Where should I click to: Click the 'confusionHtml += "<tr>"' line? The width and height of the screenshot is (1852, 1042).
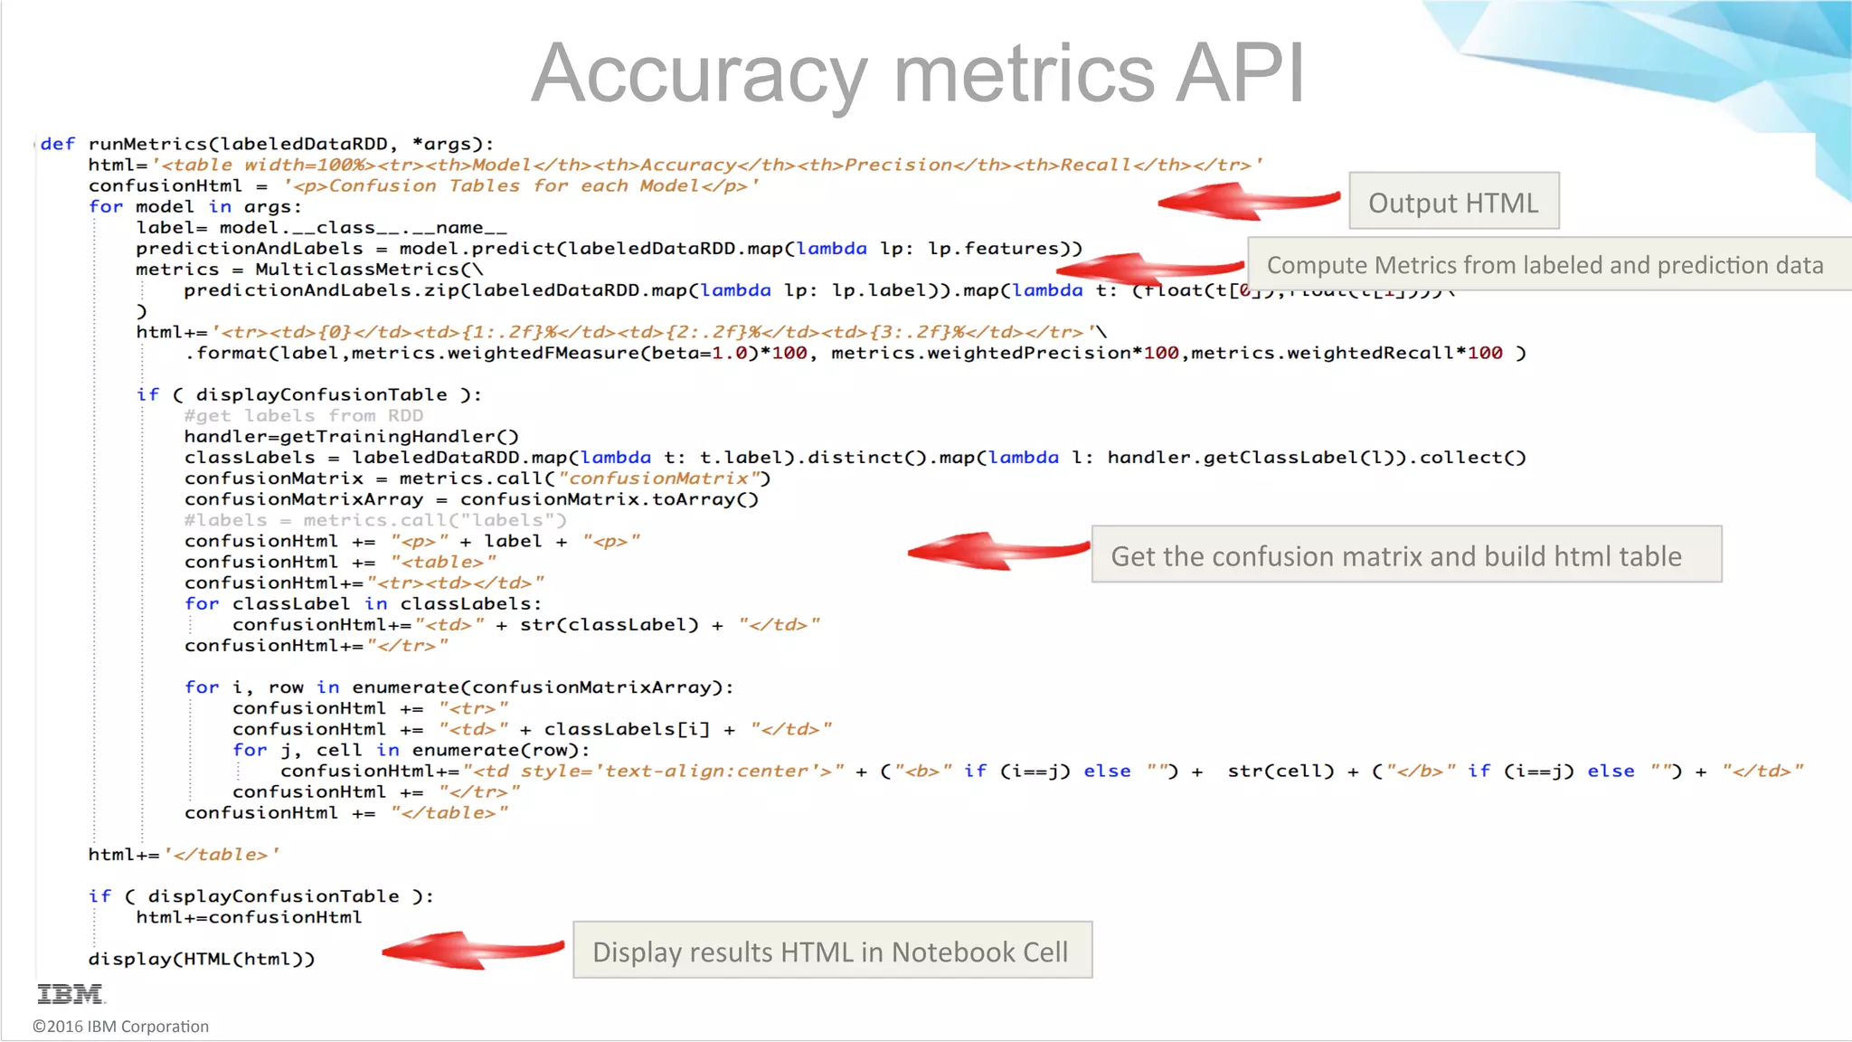tap(371, 708)
